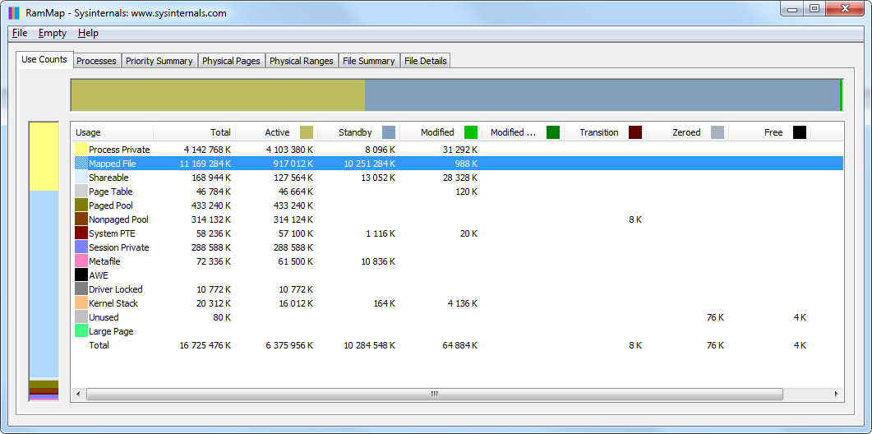872x434 pixels.
Task: Switch to the File Details tab
Action: 426,61
